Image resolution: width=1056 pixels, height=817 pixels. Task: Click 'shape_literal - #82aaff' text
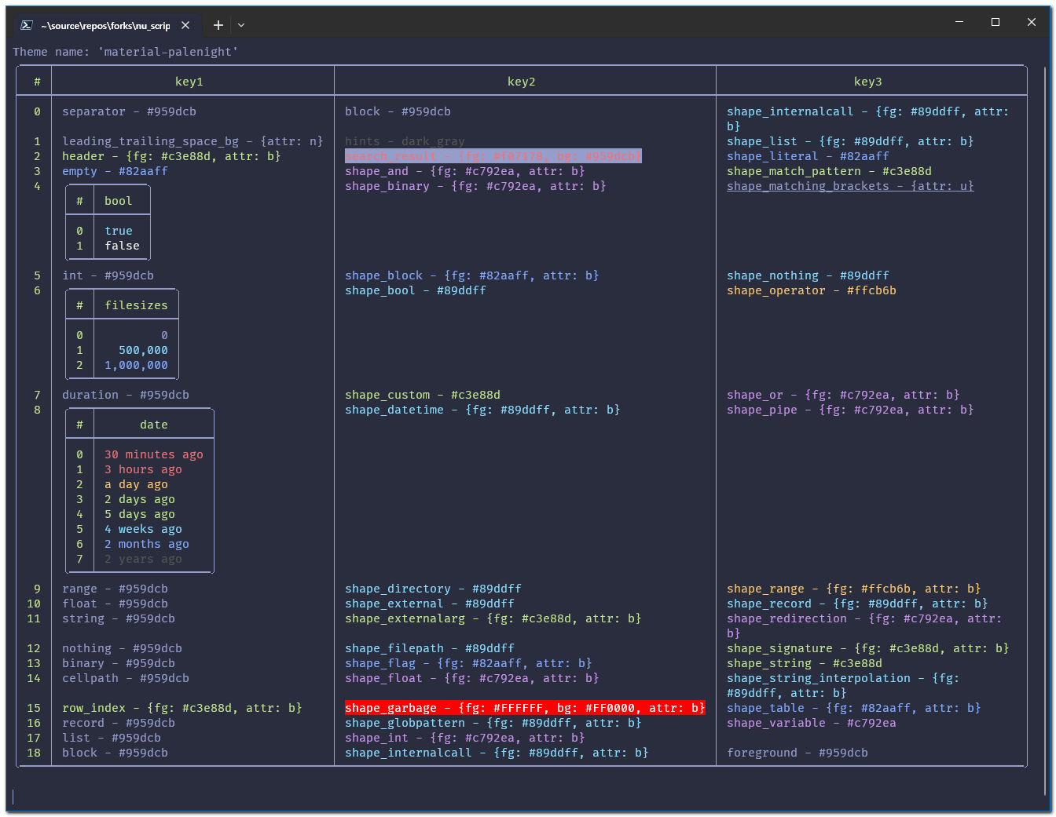coord(808,156)
